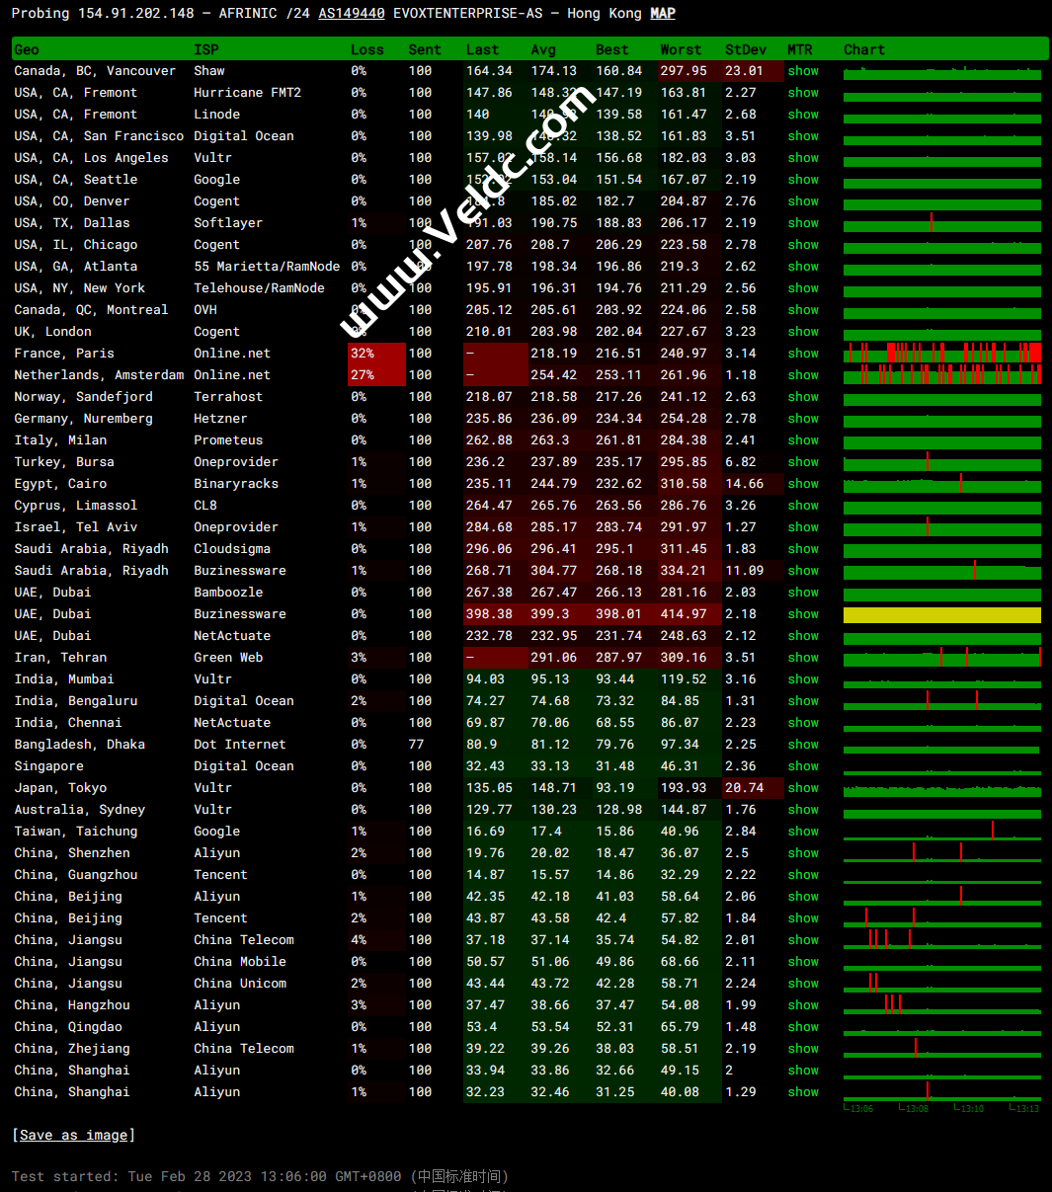Click the yellow chart for Dubai Buzinessware
This screenshot has height=1192, width=1052.
(x=942, y=615)
